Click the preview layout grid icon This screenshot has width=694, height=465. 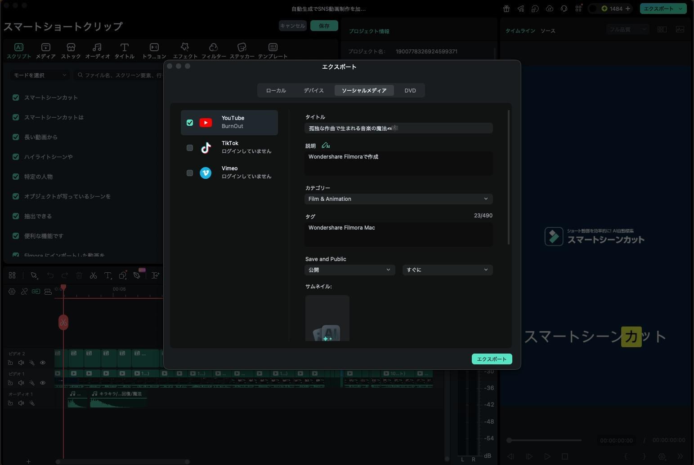662,29
